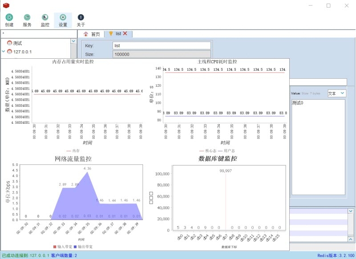Image resolution: width=356 pixels, height=259 pixels.
Task: Open the 设置 (settings) toolbar icon
Action: pyautogui.click(x=63, y=20)
